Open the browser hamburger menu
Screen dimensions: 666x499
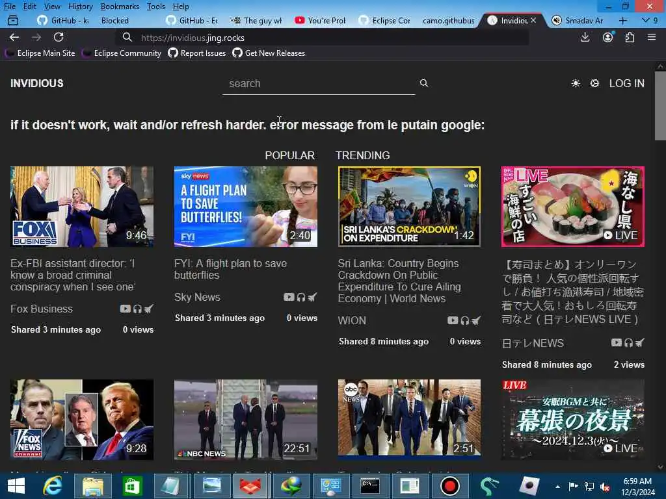(652, 37)
